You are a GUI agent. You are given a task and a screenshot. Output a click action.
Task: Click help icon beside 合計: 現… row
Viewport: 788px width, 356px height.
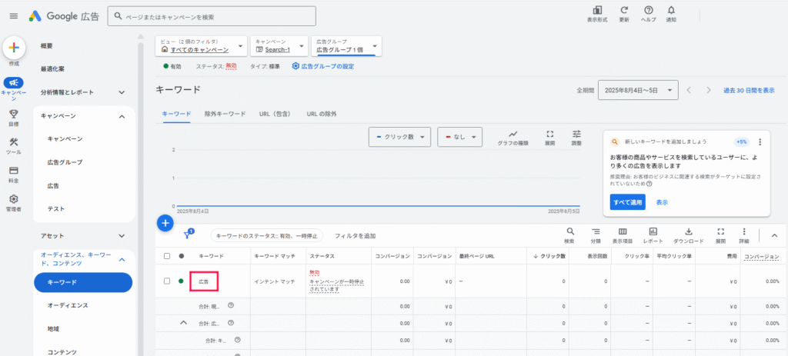(231, 305)
